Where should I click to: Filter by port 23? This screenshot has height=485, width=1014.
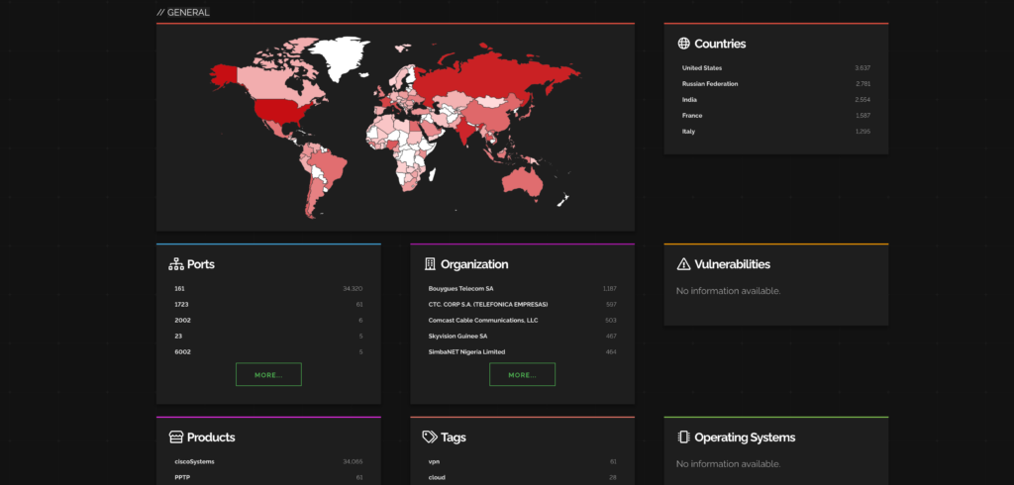tap(178, 337)
